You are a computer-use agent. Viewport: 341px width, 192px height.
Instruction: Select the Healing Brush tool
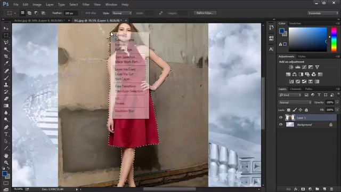point(6,71)
